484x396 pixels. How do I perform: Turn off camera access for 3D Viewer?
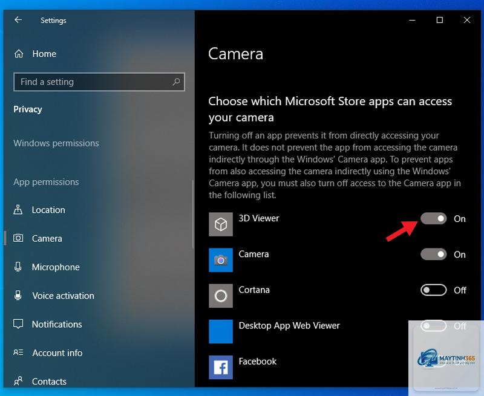(x=433, y=219)
